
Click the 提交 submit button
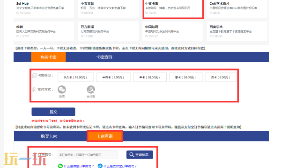coord(53,112)
